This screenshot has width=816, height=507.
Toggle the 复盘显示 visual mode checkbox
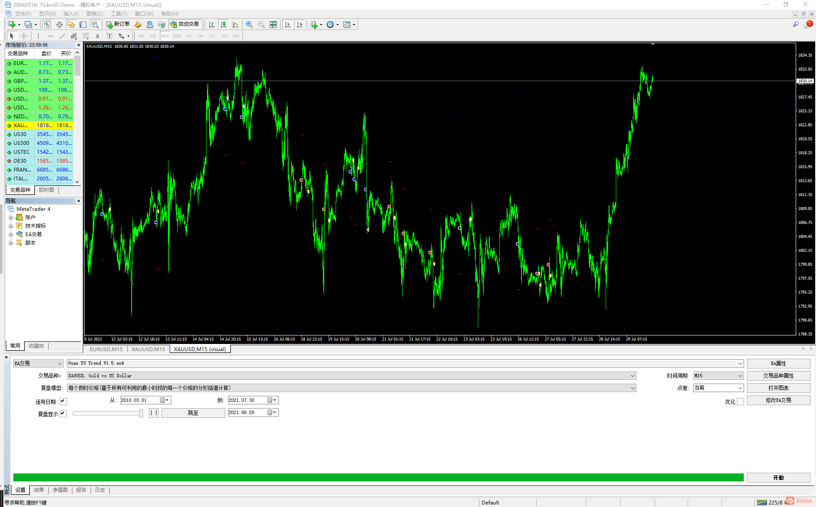63,414
